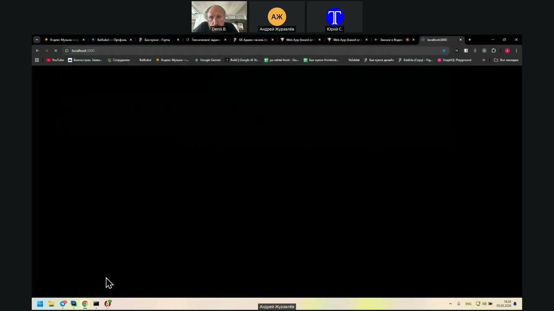This screenshot has height=311, width=554.
Task: Open the Windows Start menu
Action: coord(40,304)
